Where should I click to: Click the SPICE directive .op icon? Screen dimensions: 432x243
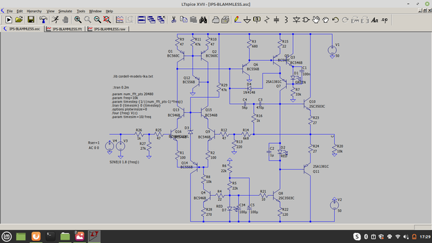point(385,20)
